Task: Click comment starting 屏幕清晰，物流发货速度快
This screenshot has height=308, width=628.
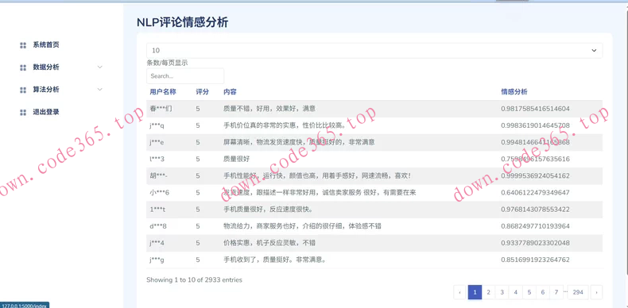Action: [299, 142]
